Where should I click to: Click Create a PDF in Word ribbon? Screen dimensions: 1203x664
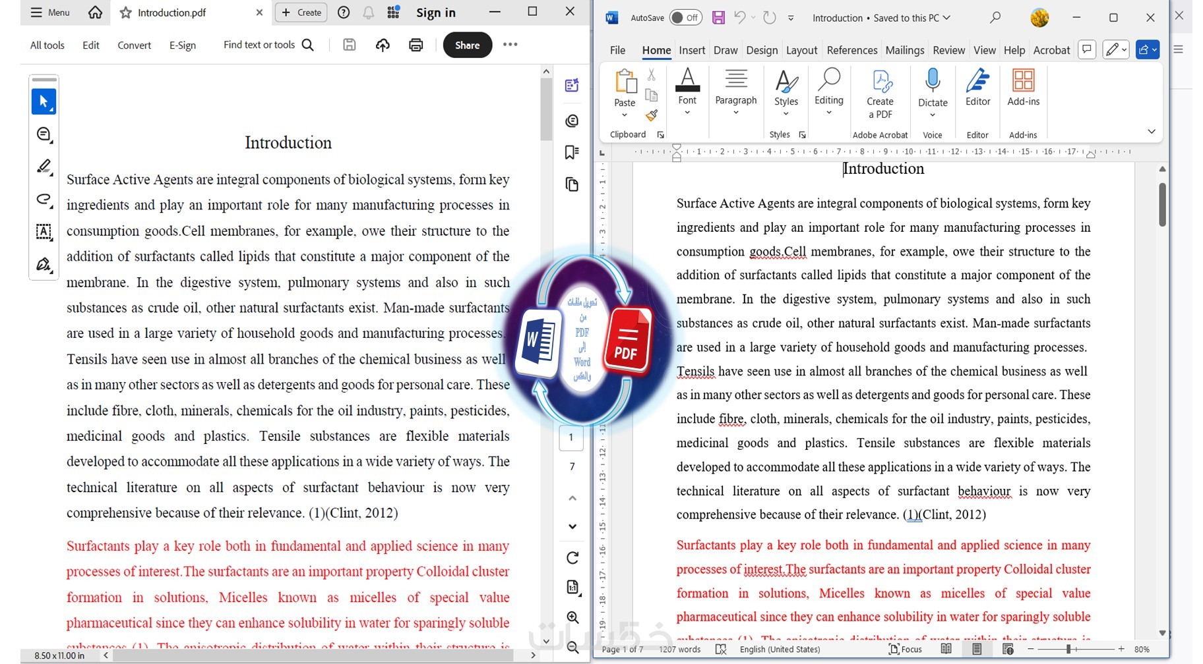(880, 94)
